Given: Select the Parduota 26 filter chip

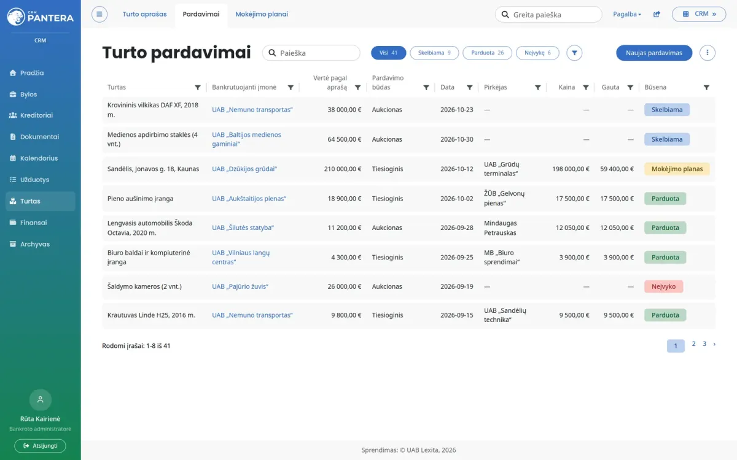Looking at the screenshot, I should pyautogui.click(x=488, y=53).
